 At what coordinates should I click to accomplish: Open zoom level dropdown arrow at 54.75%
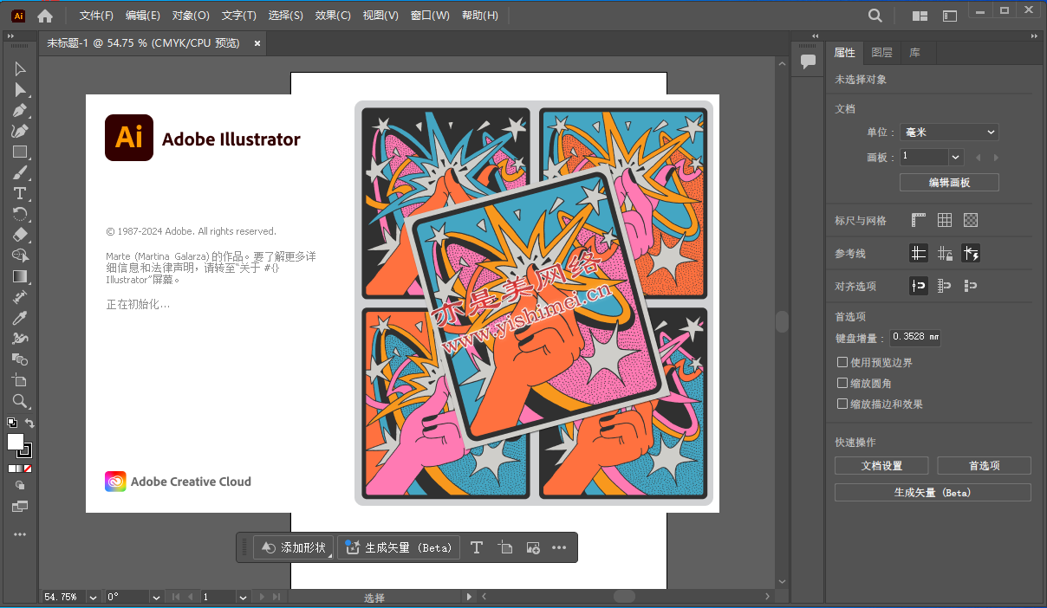[x=91, y=597]
